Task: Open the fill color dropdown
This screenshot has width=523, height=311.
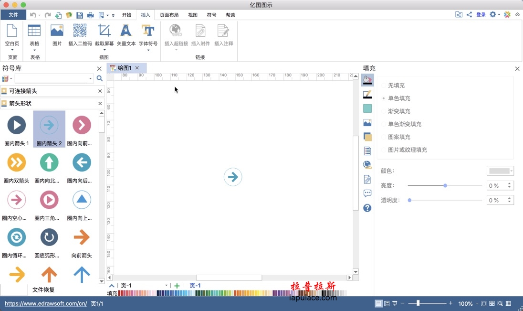Action: [500, 171]
